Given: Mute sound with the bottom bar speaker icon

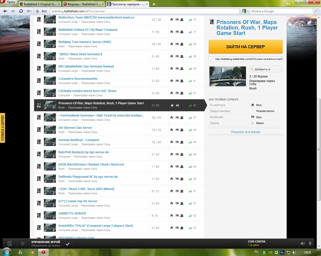Looking at the screenshot, I should (x=303, y=243).
